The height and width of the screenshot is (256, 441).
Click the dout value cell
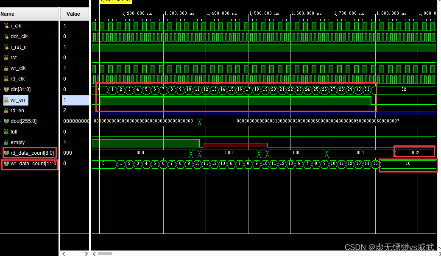click(75, 121)
